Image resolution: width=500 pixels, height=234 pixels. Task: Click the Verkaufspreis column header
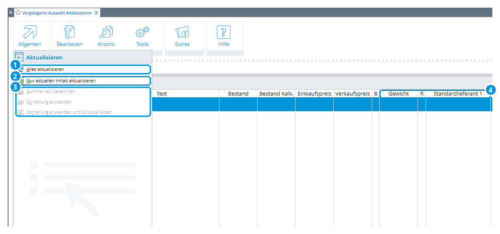pos(353,93)
